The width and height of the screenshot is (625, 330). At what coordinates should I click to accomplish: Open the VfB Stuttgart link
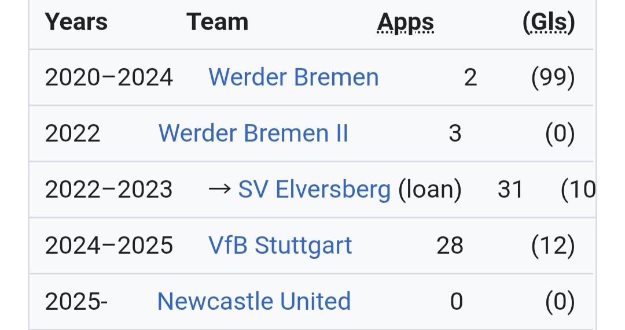tap(280, 246)
